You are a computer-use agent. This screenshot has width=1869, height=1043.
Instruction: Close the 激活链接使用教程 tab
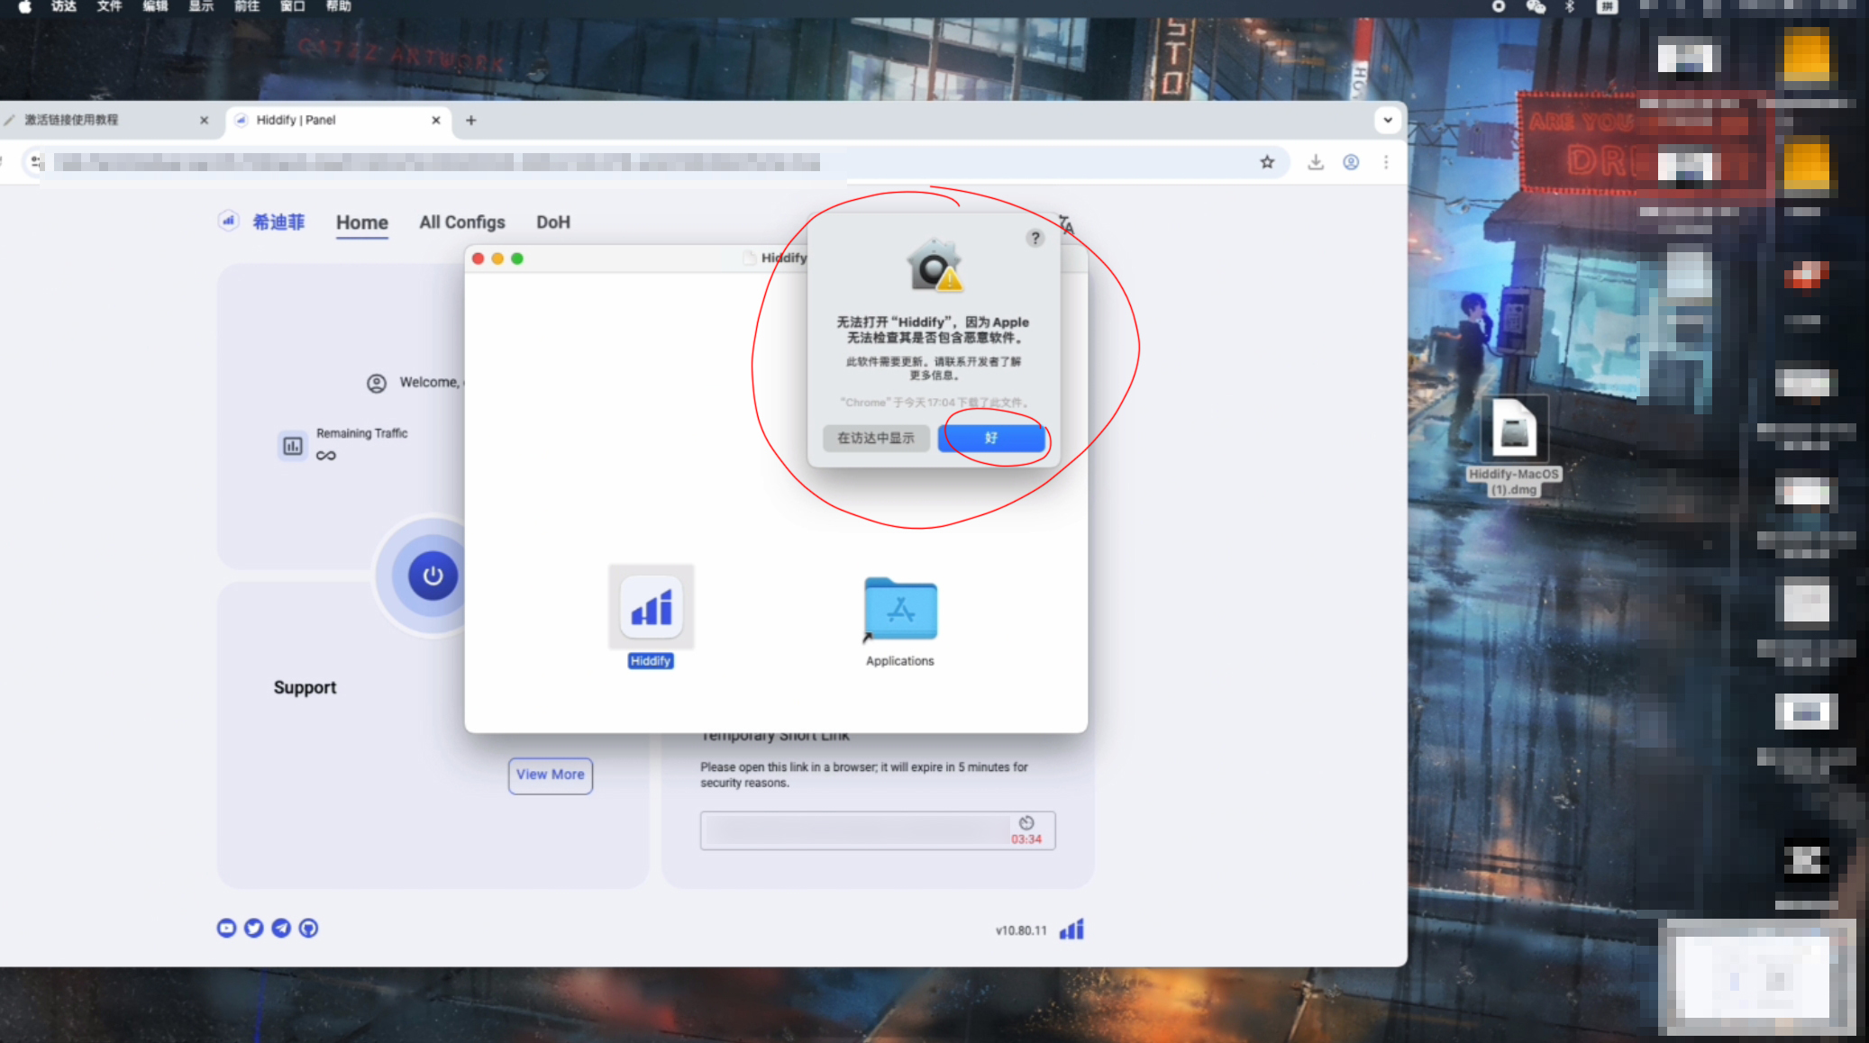[x=204, y=120]
